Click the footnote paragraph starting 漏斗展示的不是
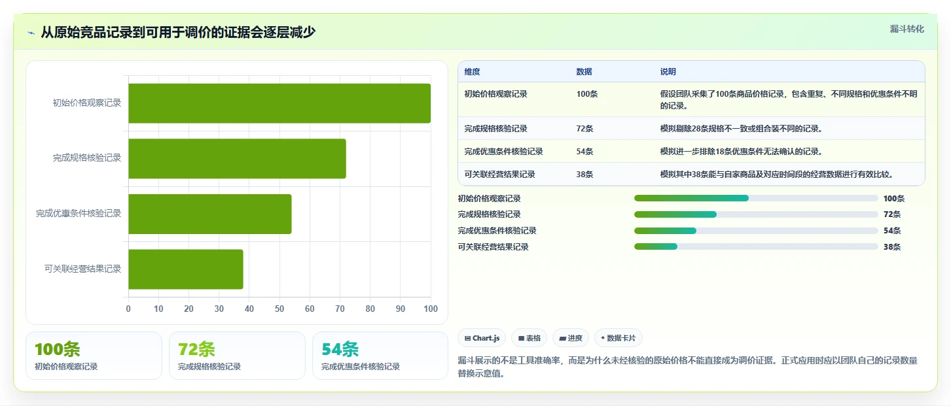Image resolution: width=951 pixels, height=406 pixels. [688, 367]
